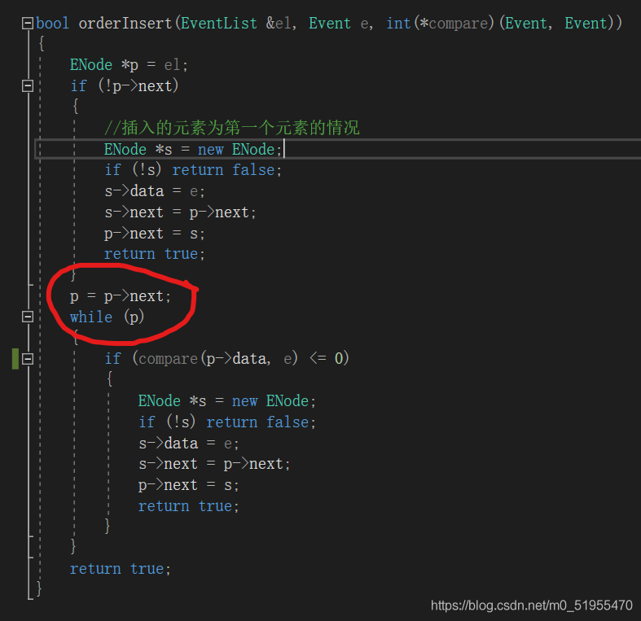Collapse the orderInsert function fold marker
This screenshot has height=621, width=641.
[28, 23]
